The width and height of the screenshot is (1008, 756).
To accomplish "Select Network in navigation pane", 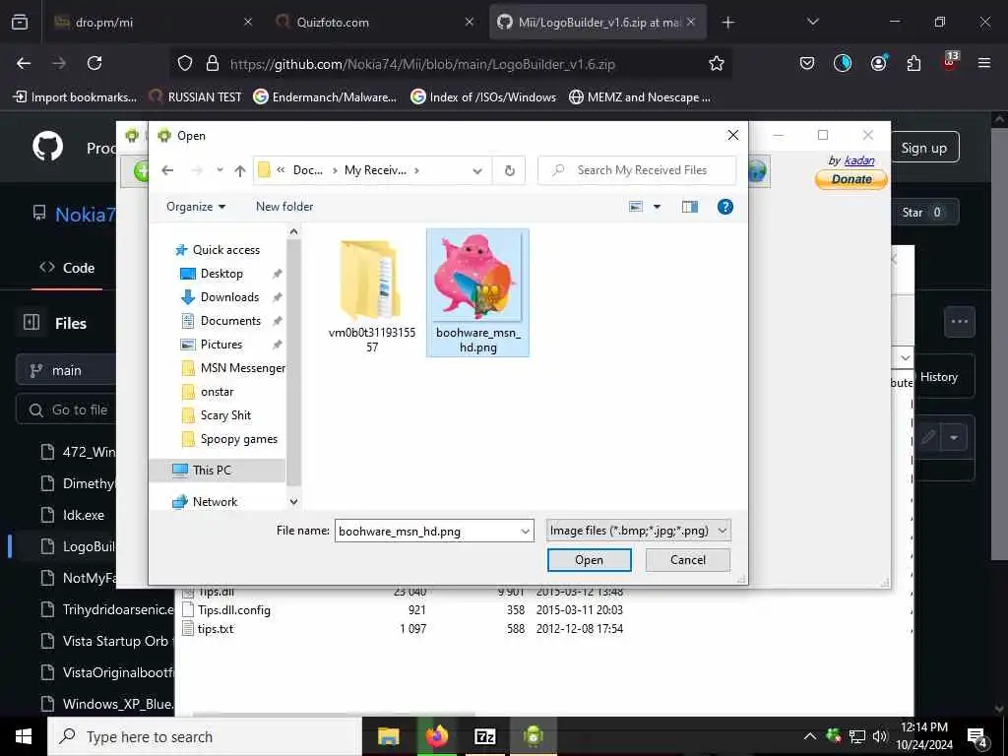I will [215, 501].
